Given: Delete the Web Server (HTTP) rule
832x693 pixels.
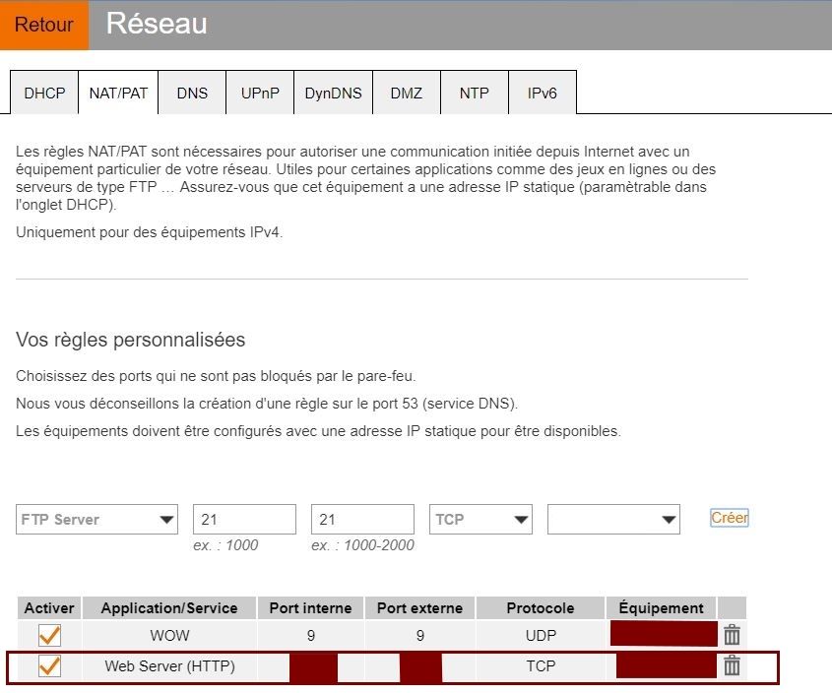Looking at the screenshot, I should click(x=732, y=666).
